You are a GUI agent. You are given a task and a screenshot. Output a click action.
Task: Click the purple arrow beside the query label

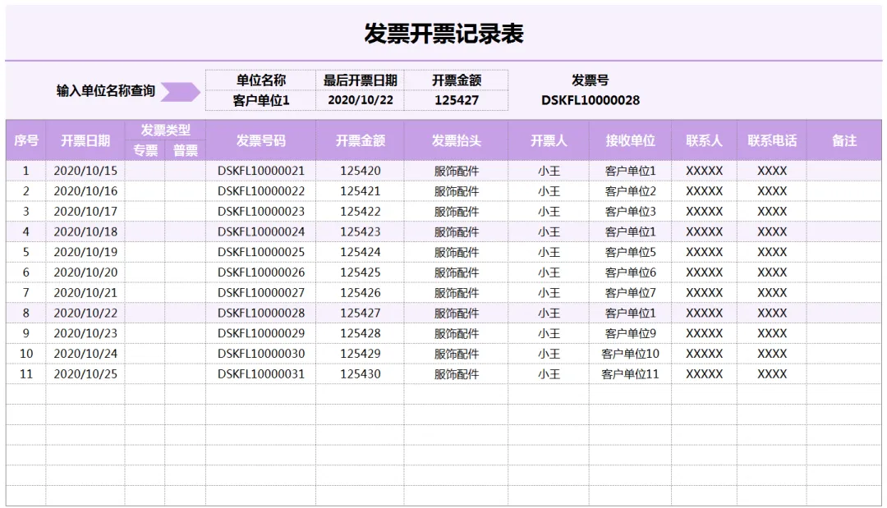coord(181,92)
